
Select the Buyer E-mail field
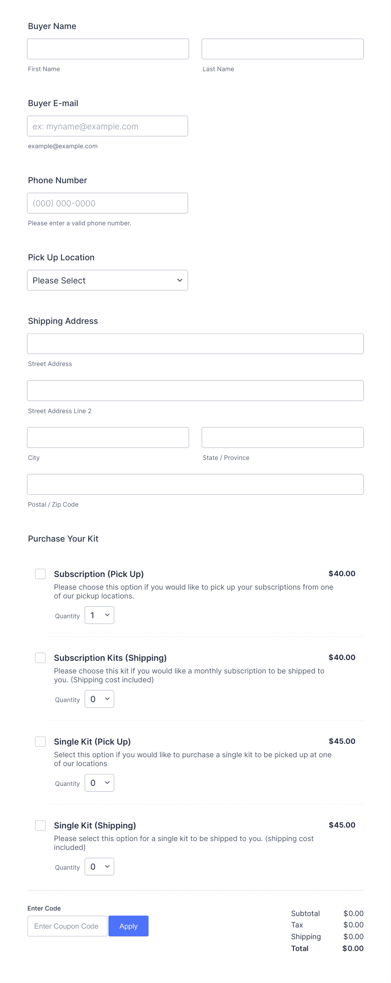click(107, 126)
